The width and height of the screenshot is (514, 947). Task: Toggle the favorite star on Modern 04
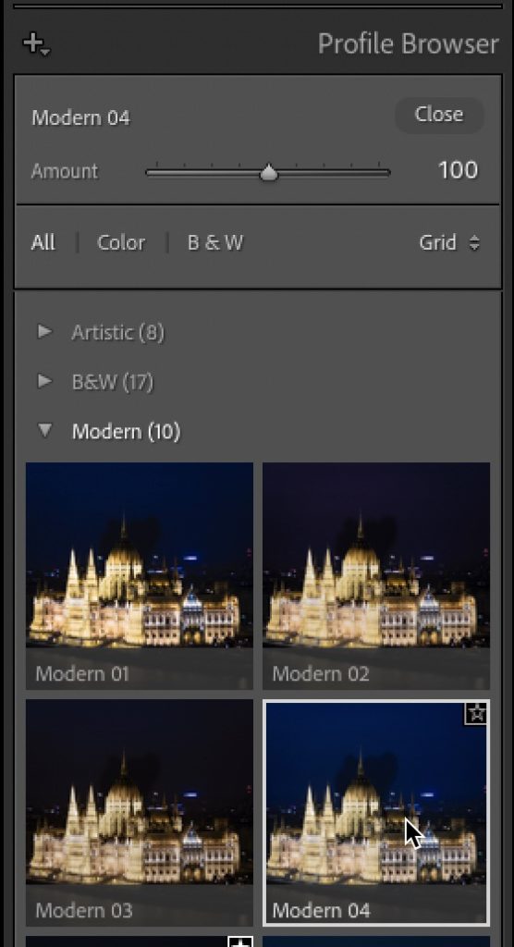[x=476, y=714]
